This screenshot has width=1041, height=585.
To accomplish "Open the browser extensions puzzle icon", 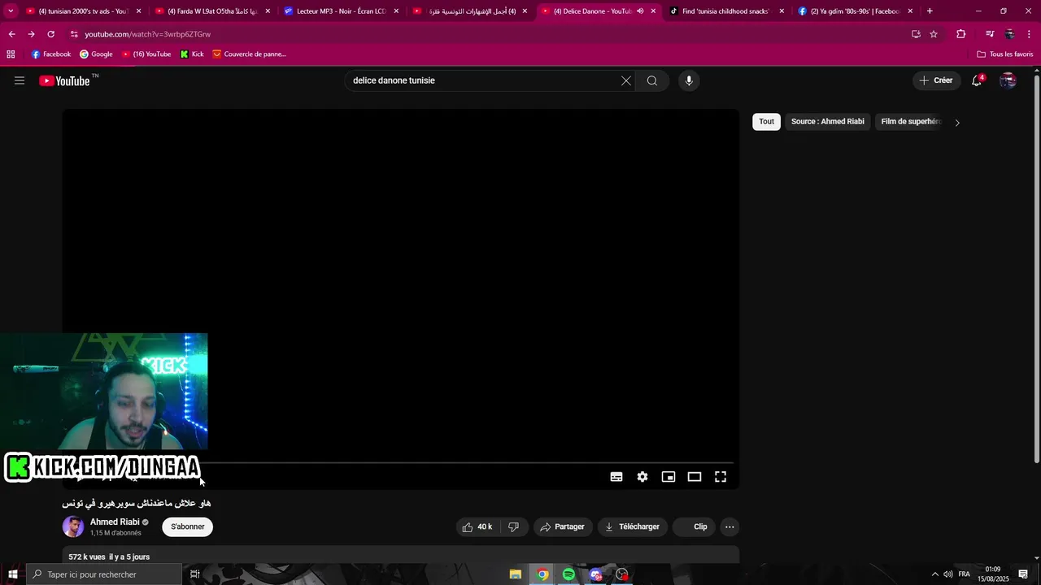I will [x=961, y=34].
